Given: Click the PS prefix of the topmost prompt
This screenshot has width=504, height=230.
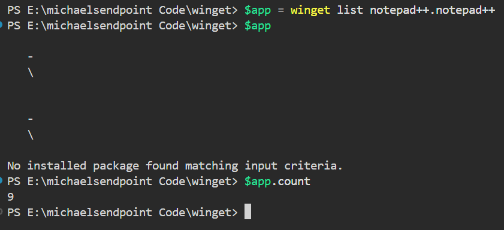Looking at the screenshot, I should click(14, 10).
